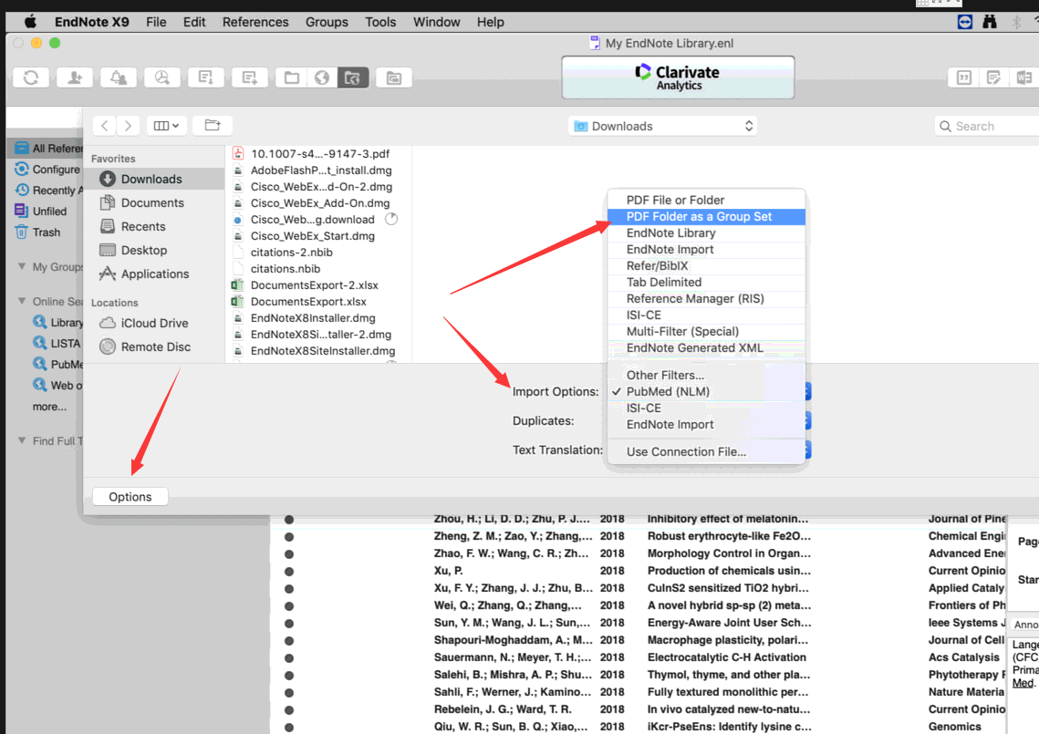Collapse the My Groups section
Screen dimensions: 1039x734
pos(23,266)
